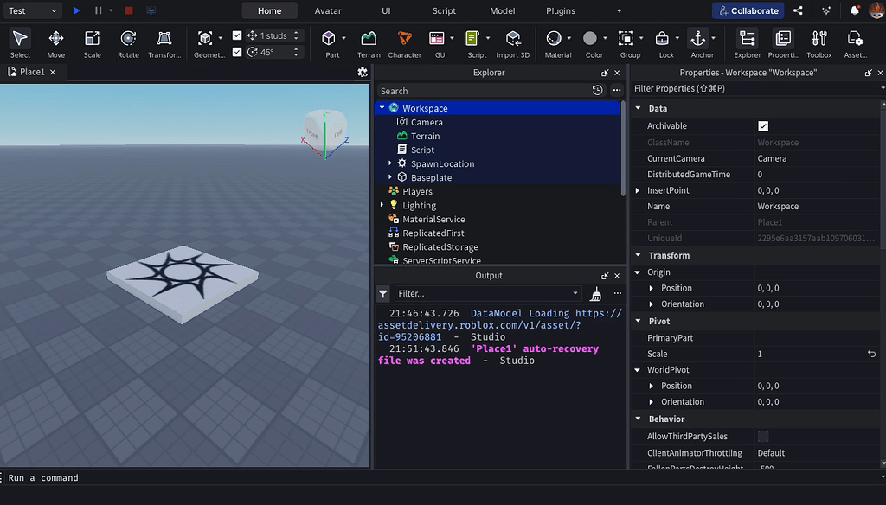Toggle snap to studs checkbox
The height and width of the screenshot is (505, 886).
tap(237, 36)
